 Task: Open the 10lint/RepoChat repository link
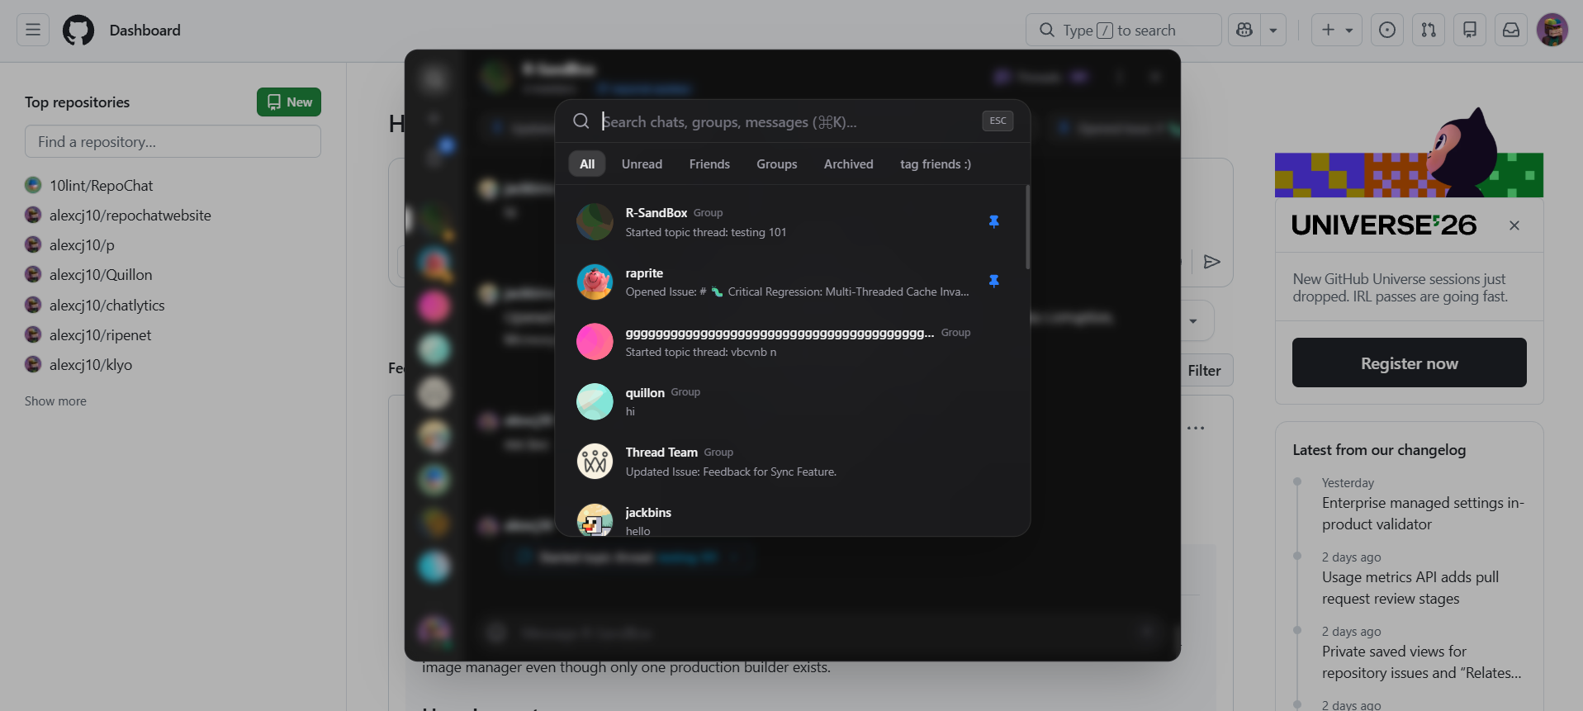(x=101, y=186)
